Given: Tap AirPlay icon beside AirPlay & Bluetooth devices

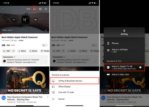Looking at the screenshot, I should 53,81.
